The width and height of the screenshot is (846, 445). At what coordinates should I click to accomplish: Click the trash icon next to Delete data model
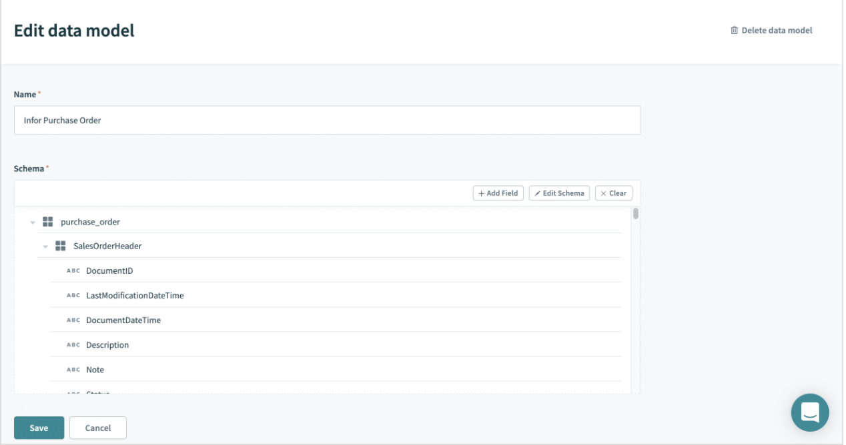coord(734,30)
